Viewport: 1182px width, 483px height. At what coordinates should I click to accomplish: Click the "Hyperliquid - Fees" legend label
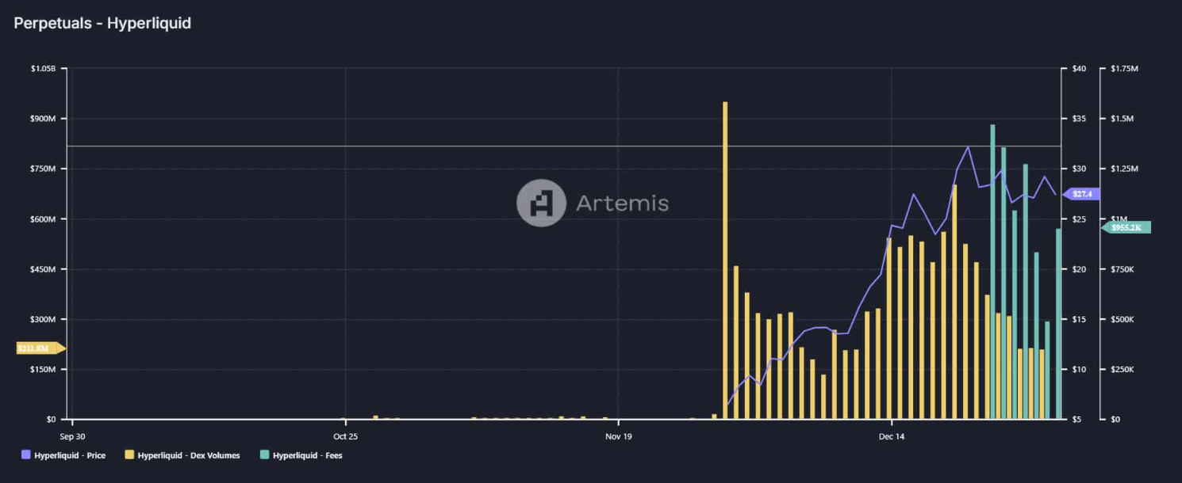308,456
